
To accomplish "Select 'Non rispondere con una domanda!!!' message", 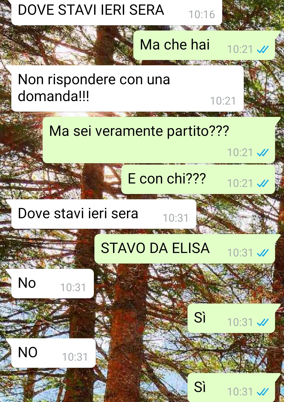I will (128, 88).
